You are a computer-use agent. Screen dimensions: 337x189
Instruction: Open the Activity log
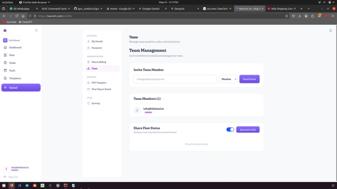[102, 103]
